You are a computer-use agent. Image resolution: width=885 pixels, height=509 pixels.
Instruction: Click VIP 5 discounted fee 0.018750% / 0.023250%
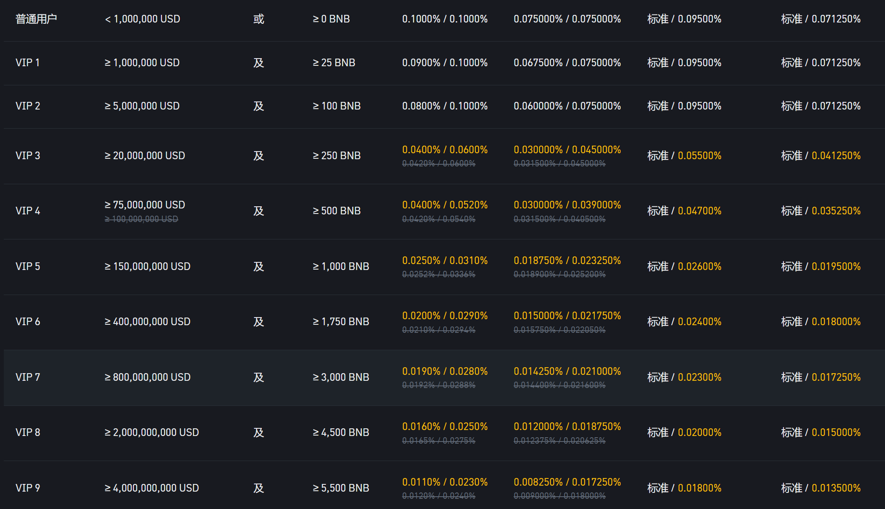click(x=567, y=260)
